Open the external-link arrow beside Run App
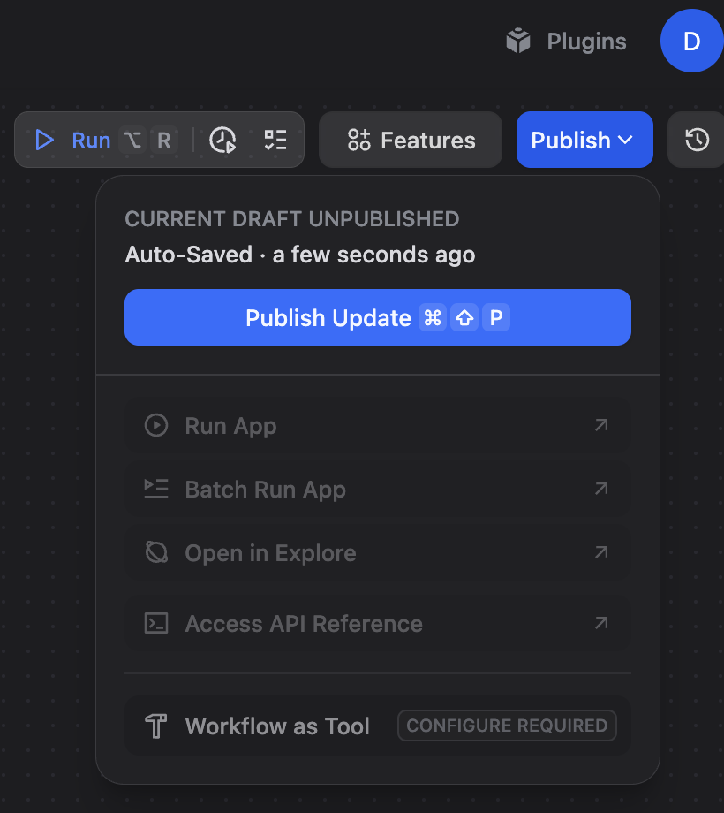Image resolution: width=724 pixels, height=813 pixels. coord(600,425)
